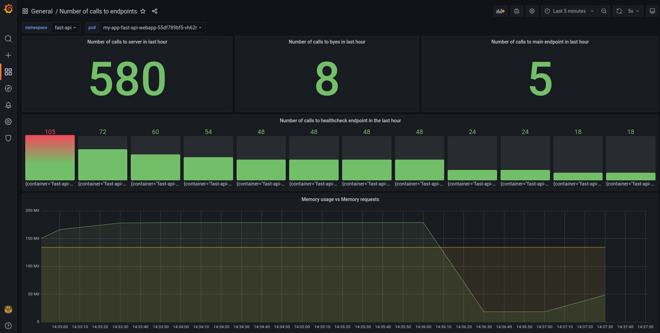
Task: Click the Add panel icon in the toolbar
Action: pos(500,11)
